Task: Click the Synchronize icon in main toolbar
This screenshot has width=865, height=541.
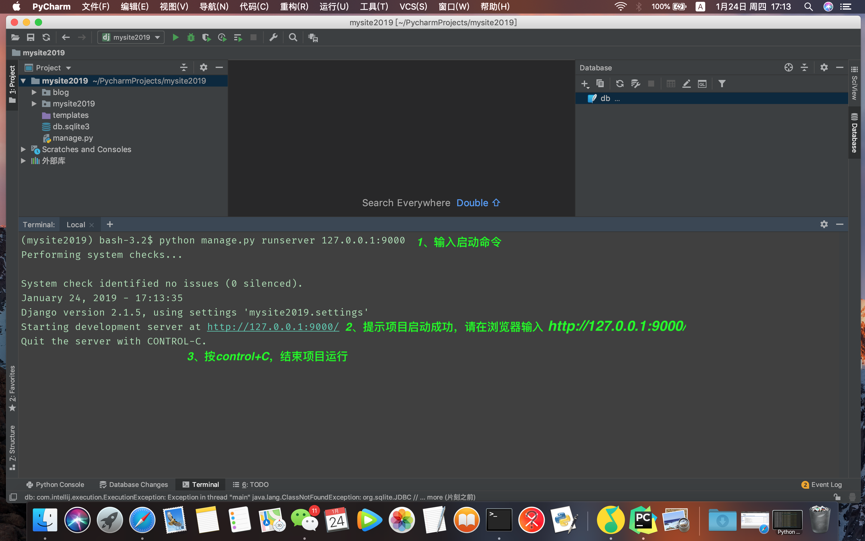Action: point(46,37)
